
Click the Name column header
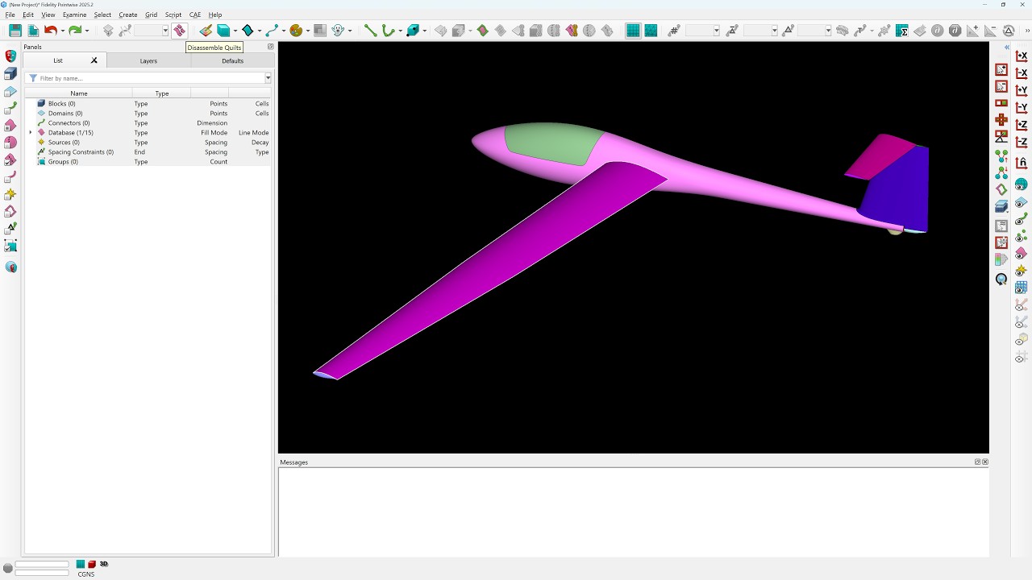79,93
